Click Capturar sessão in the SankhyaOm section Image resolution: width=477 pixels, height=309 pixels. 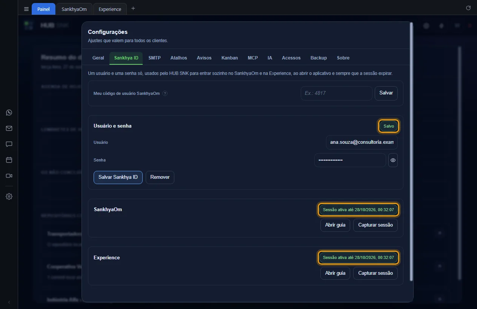click(x=375, y=225)
